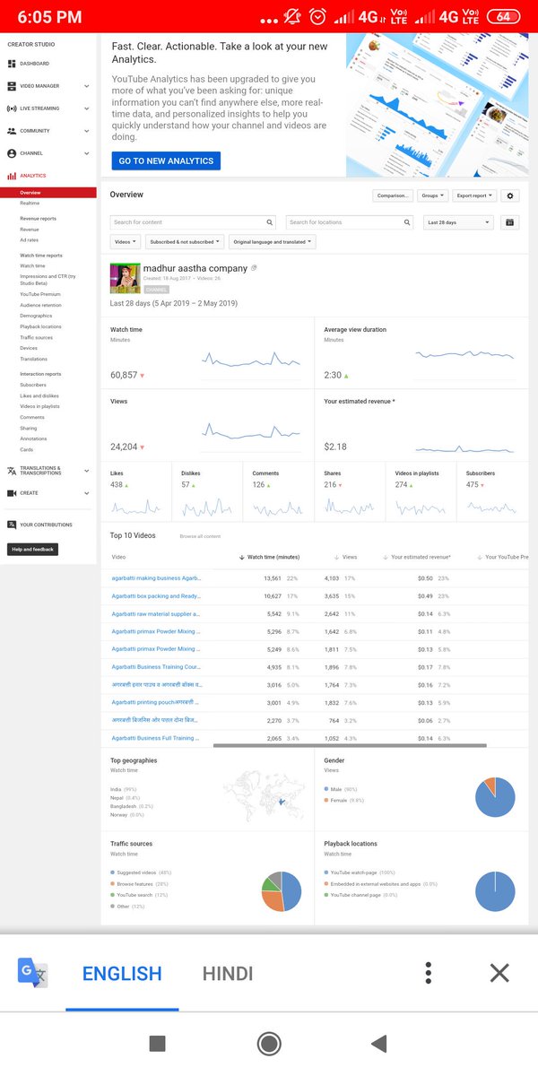The image size is (538, 1076).
Task: Expand the Video Manager section
Action: pyautogui.click(x=87, y=86)
